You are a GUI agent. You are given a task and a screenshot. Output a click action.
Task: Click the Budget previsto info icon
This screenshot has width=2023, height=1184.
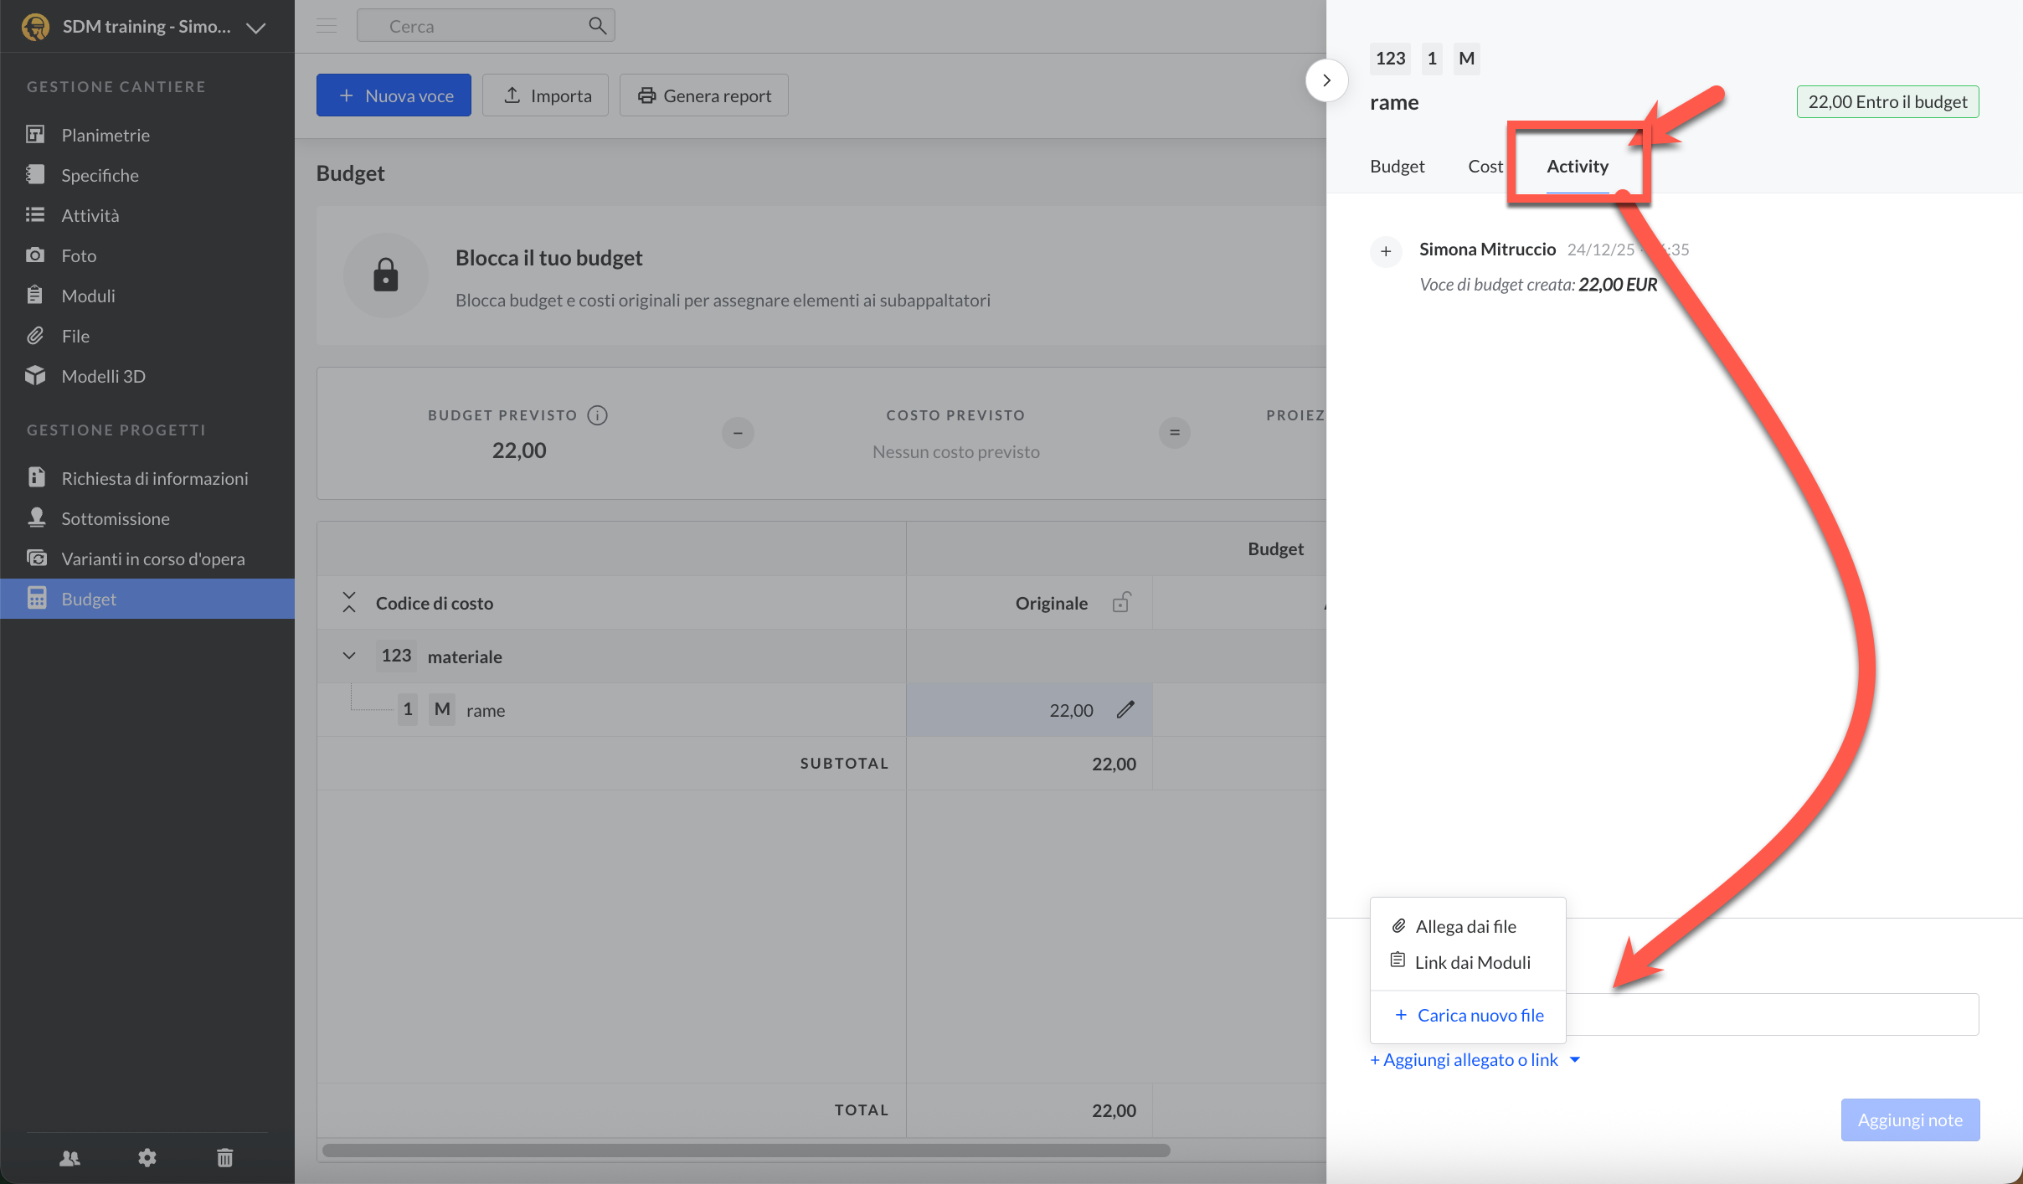tap(597, 415)
